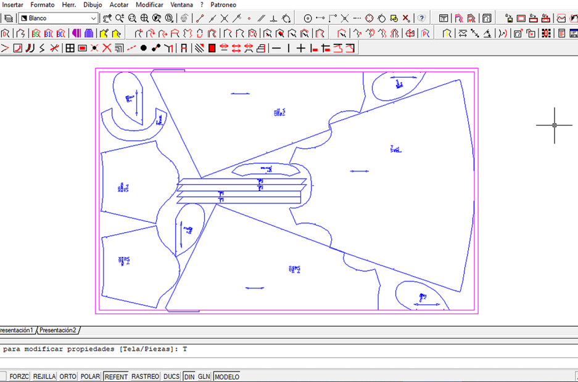Click the help question mark icon

[x=421, y=18]
